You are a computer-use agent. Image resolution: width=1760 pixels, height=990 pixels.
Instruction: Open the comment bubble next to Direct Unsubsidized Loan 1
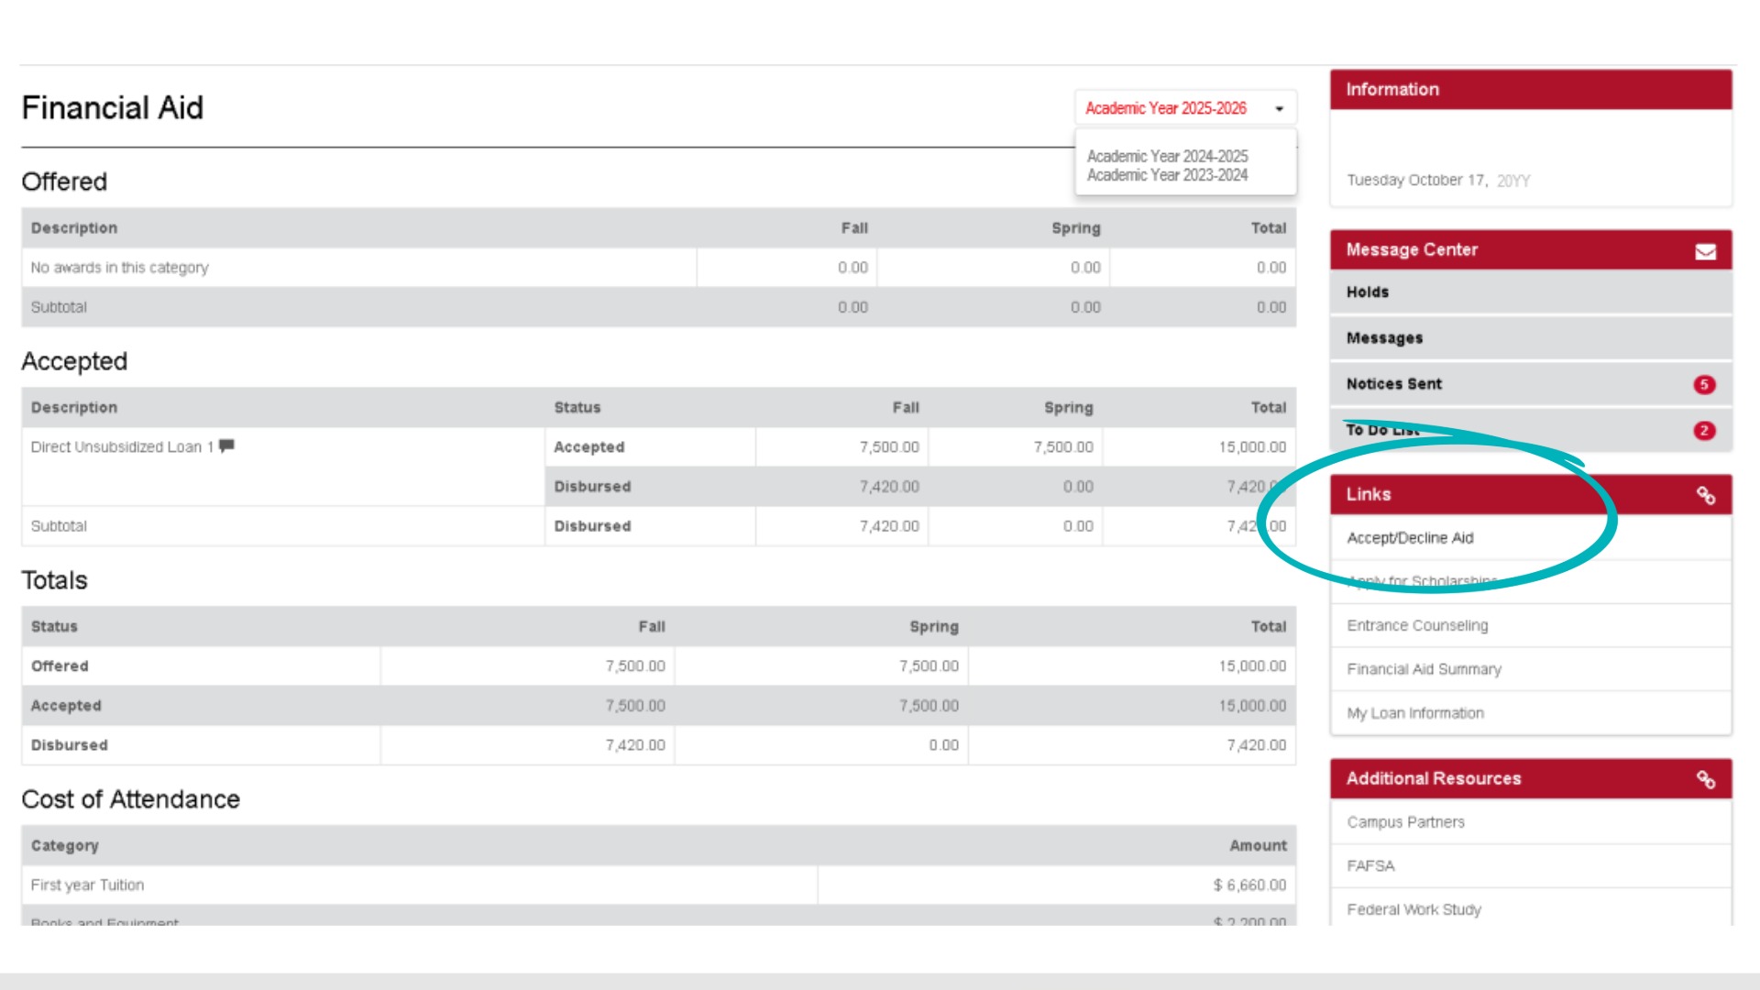tap(228, 447)
